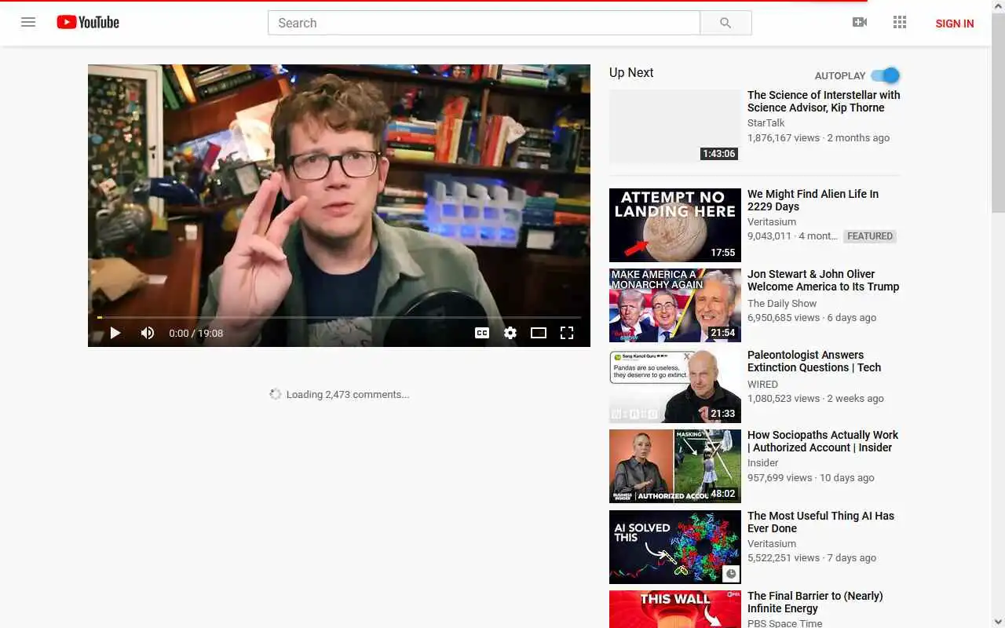Viewport: 1005px width, 628px height.
Task: Click the 0:00 / 19:08 time display
Action: coord(196,333)
